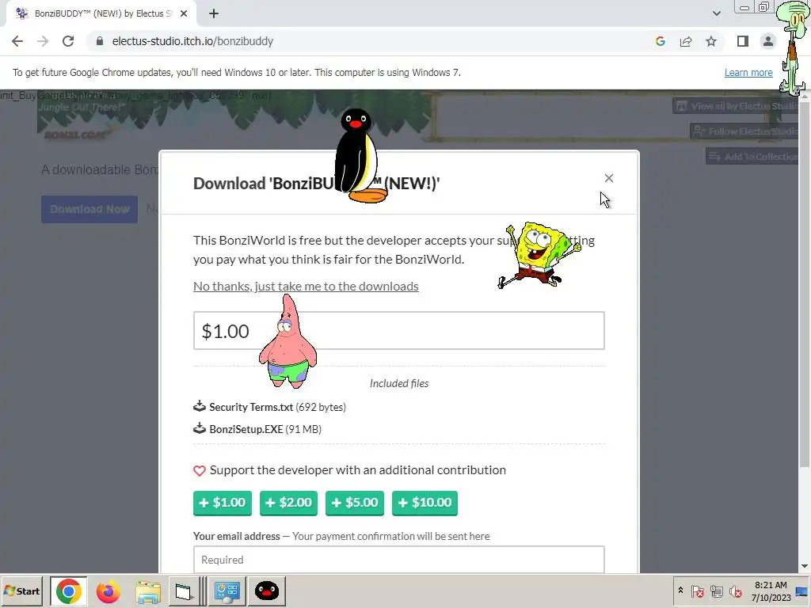Image resolution: width=811 pixels, height=608 pixels.
Task: Click the Show desktop icon at the tray end
Action: click(802, 591)
